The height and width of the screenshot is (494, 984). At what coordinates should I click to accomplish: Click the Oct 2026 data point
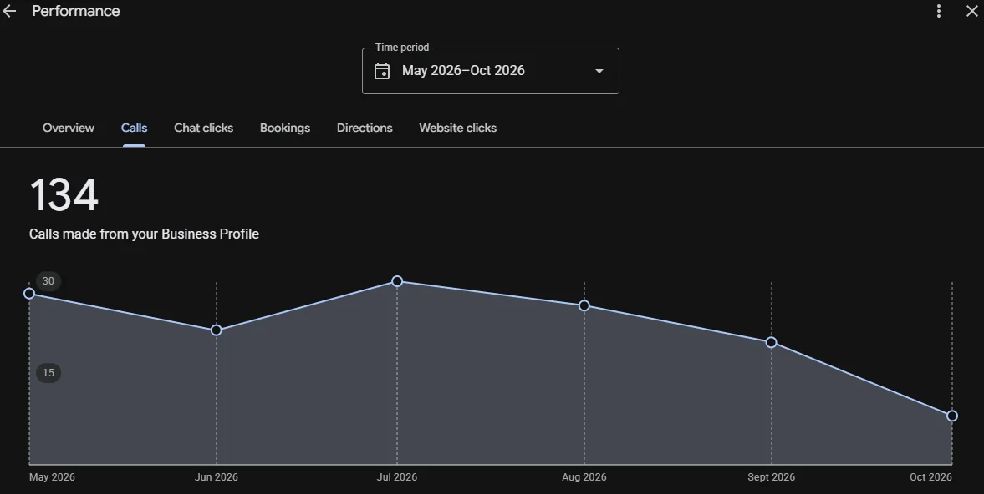tap(952, 416)
